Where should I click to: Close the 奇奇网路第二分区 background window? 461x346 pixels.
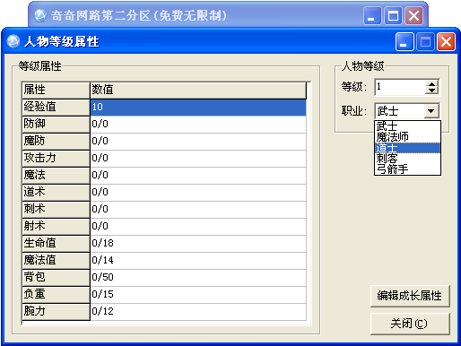click(413, 15)
